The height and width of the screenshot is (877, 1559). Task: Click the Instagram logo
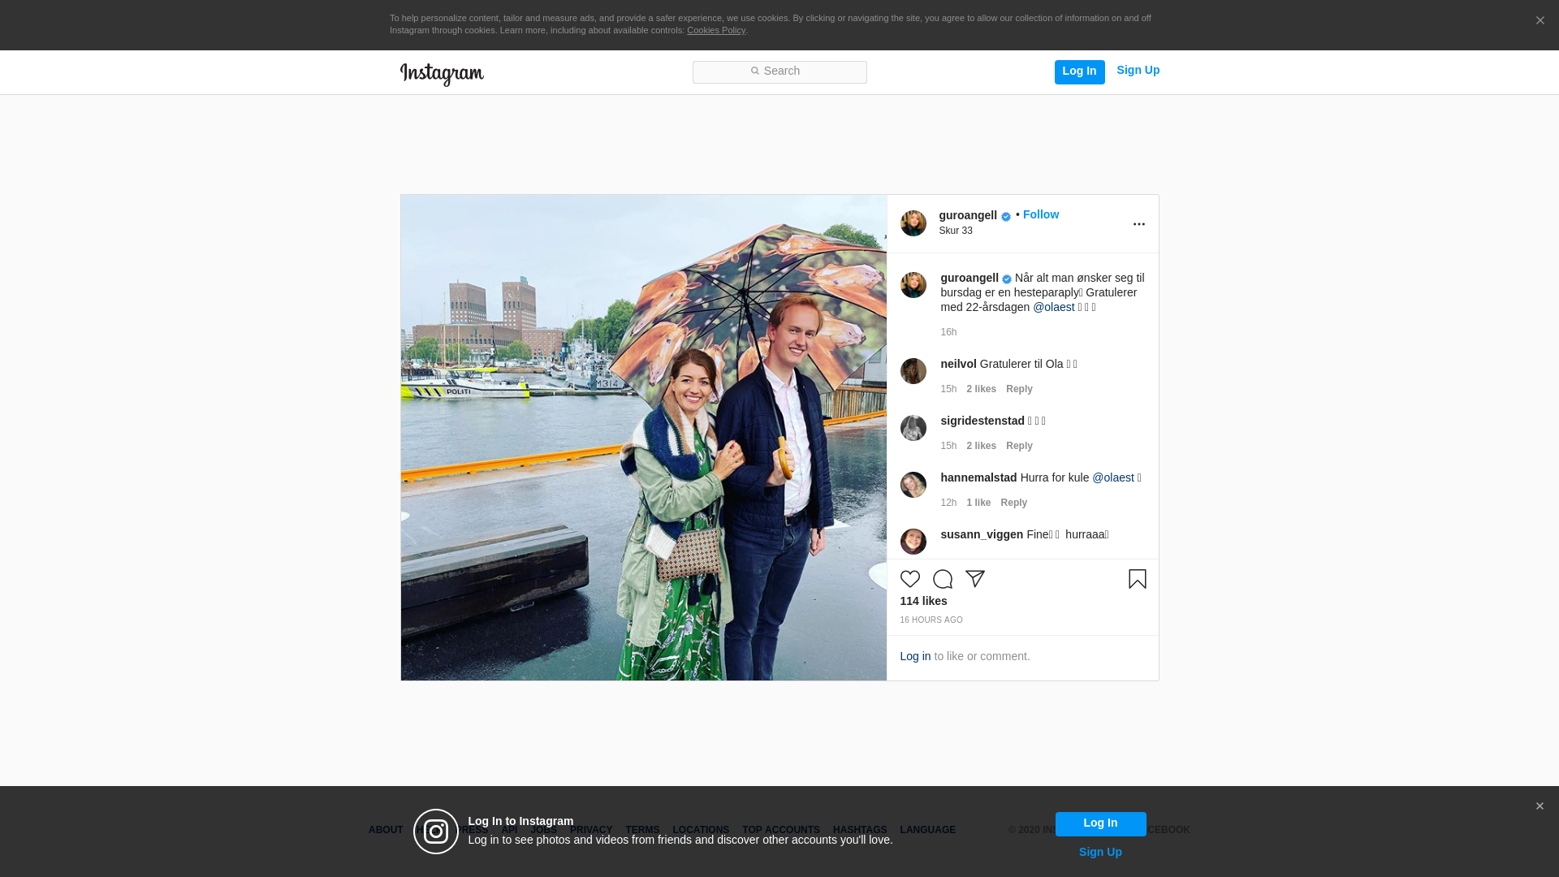click(x=442, y=74)
